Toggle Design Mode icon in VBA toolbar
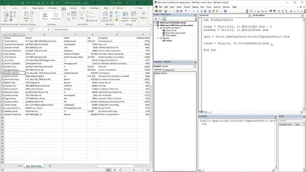Viewport: 306px width, 172px height. click(x=205, y=11)
